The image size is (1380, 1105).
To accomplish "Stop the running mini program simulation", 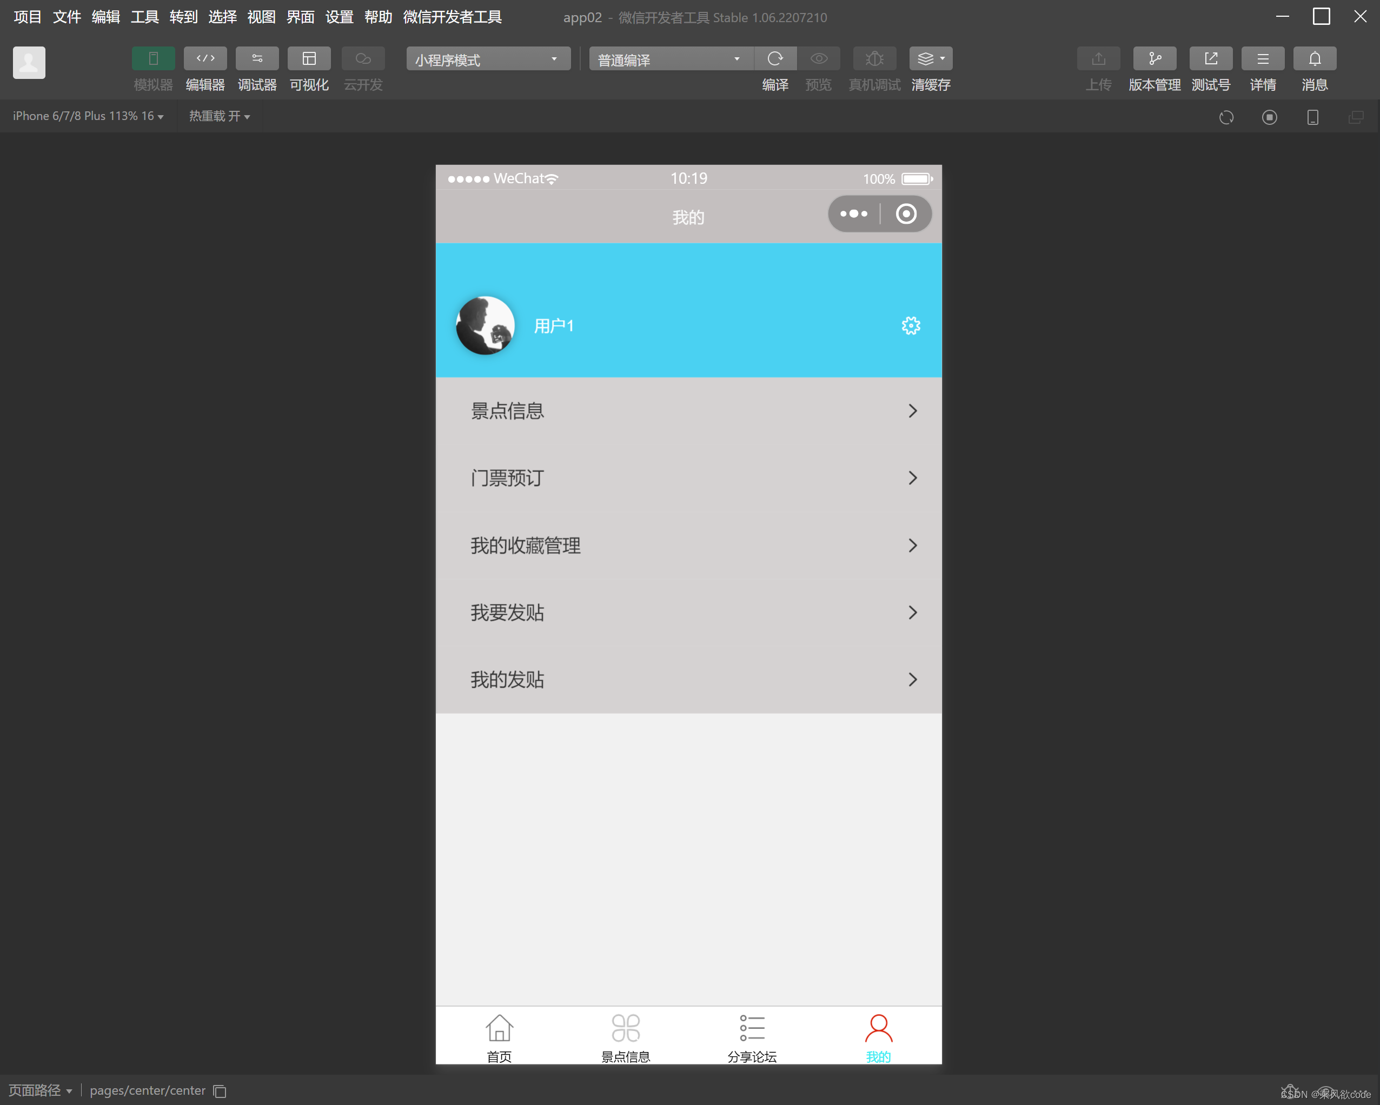I will 1270,117.
